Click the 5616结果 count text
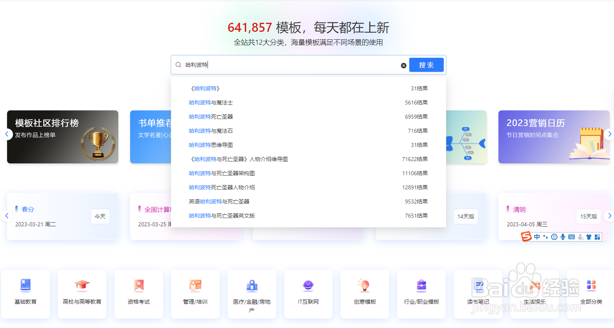The height and width of the screenshot is (328, 614). tap(416, 103)
